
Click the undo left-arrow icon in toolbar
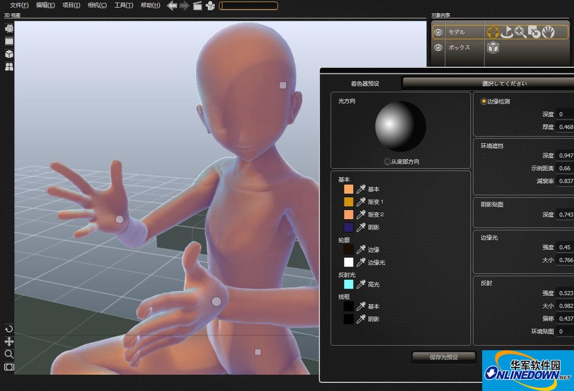172,6
